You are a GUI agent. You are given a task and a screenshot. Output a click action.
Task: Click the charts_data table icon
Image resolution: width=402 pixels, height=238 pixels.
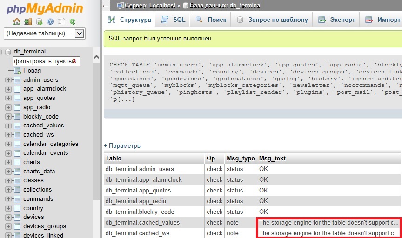pos(17,171)
